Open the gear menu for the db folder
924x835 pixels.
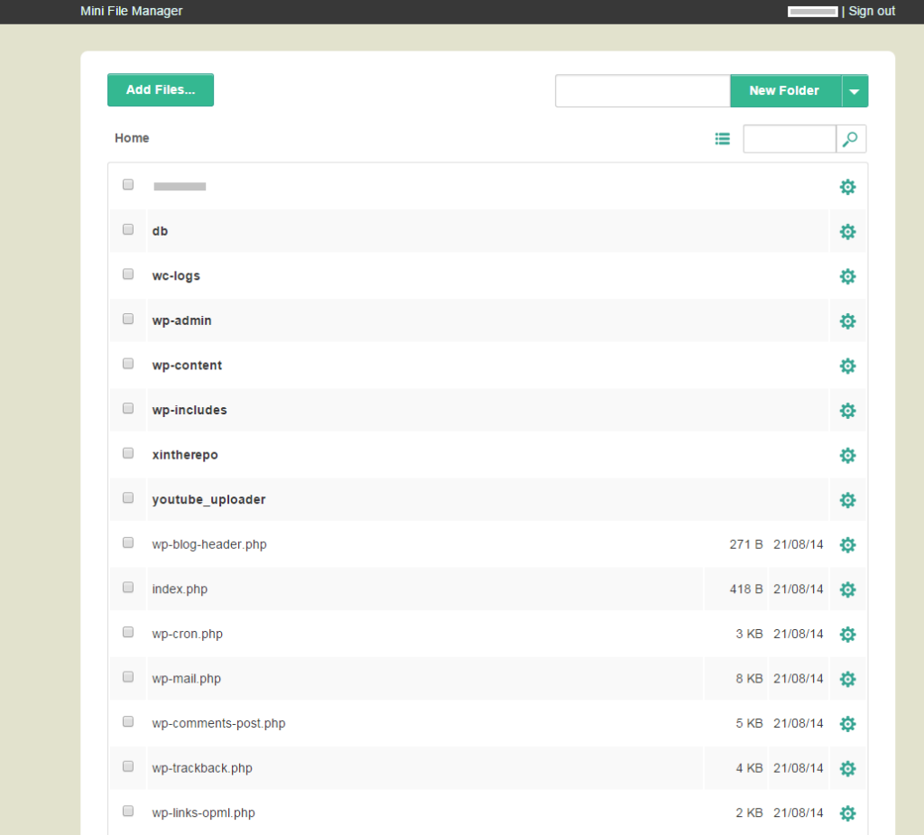tap(847, 232)
